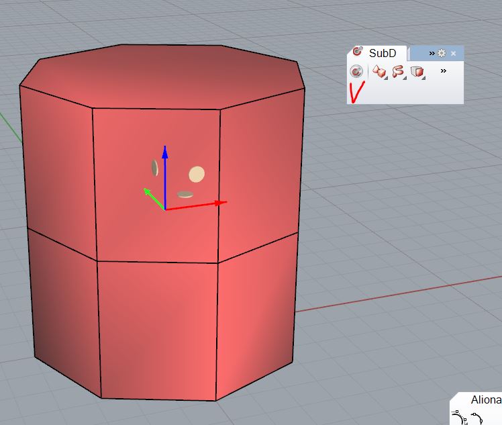
Task: Click the green Y-axis gumball arrow
Action: pyautogui.click(x=148, y=192)
